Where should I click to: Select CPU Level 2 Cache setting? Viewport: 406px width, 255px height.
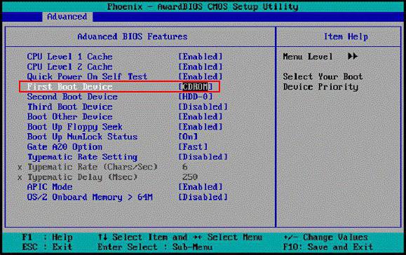(69, 67)
